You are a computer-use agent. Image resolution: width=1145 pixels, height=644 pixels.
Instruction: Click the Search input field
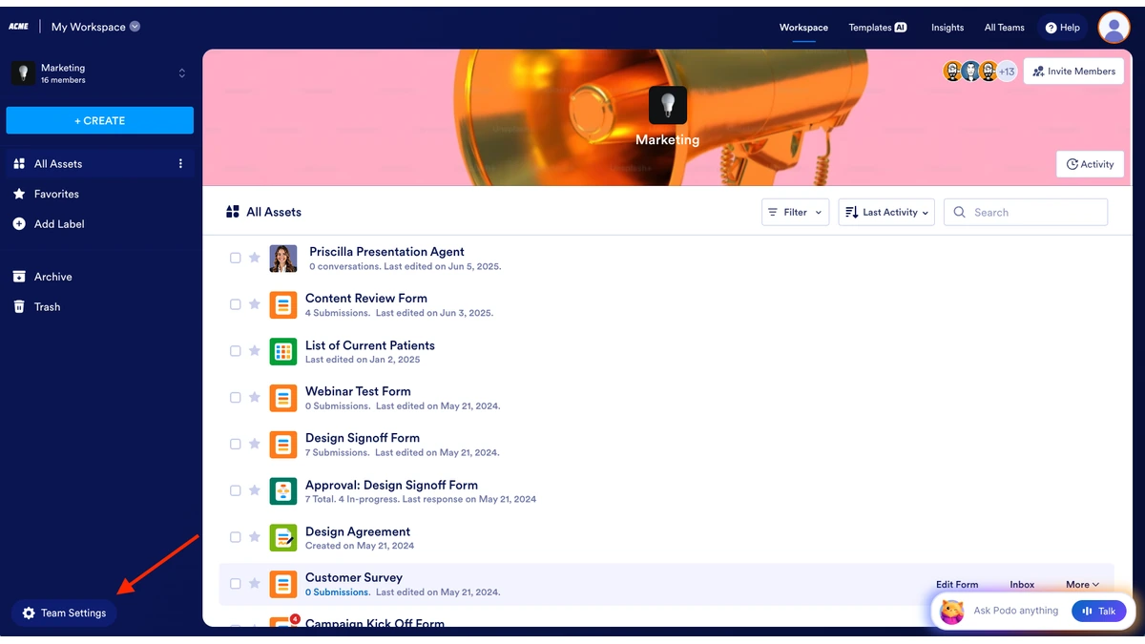coord(1026,213)
